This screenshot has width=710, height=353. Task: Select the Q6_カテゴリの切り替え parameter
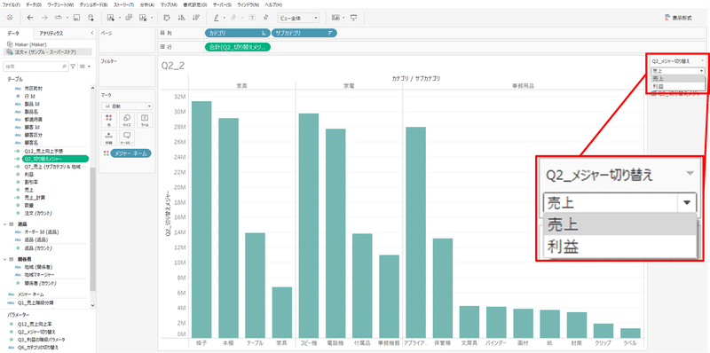pos(38,347)
